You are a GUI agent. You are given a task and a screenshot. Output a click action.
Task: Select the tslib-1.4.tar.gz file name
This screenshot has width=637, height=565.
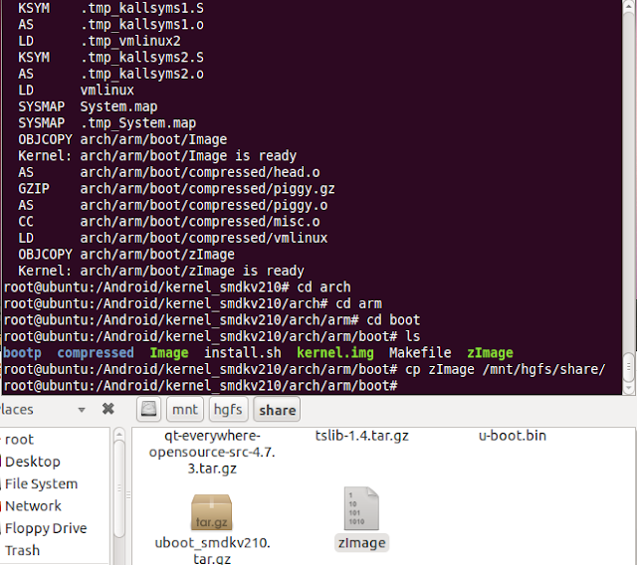(361, 436)
